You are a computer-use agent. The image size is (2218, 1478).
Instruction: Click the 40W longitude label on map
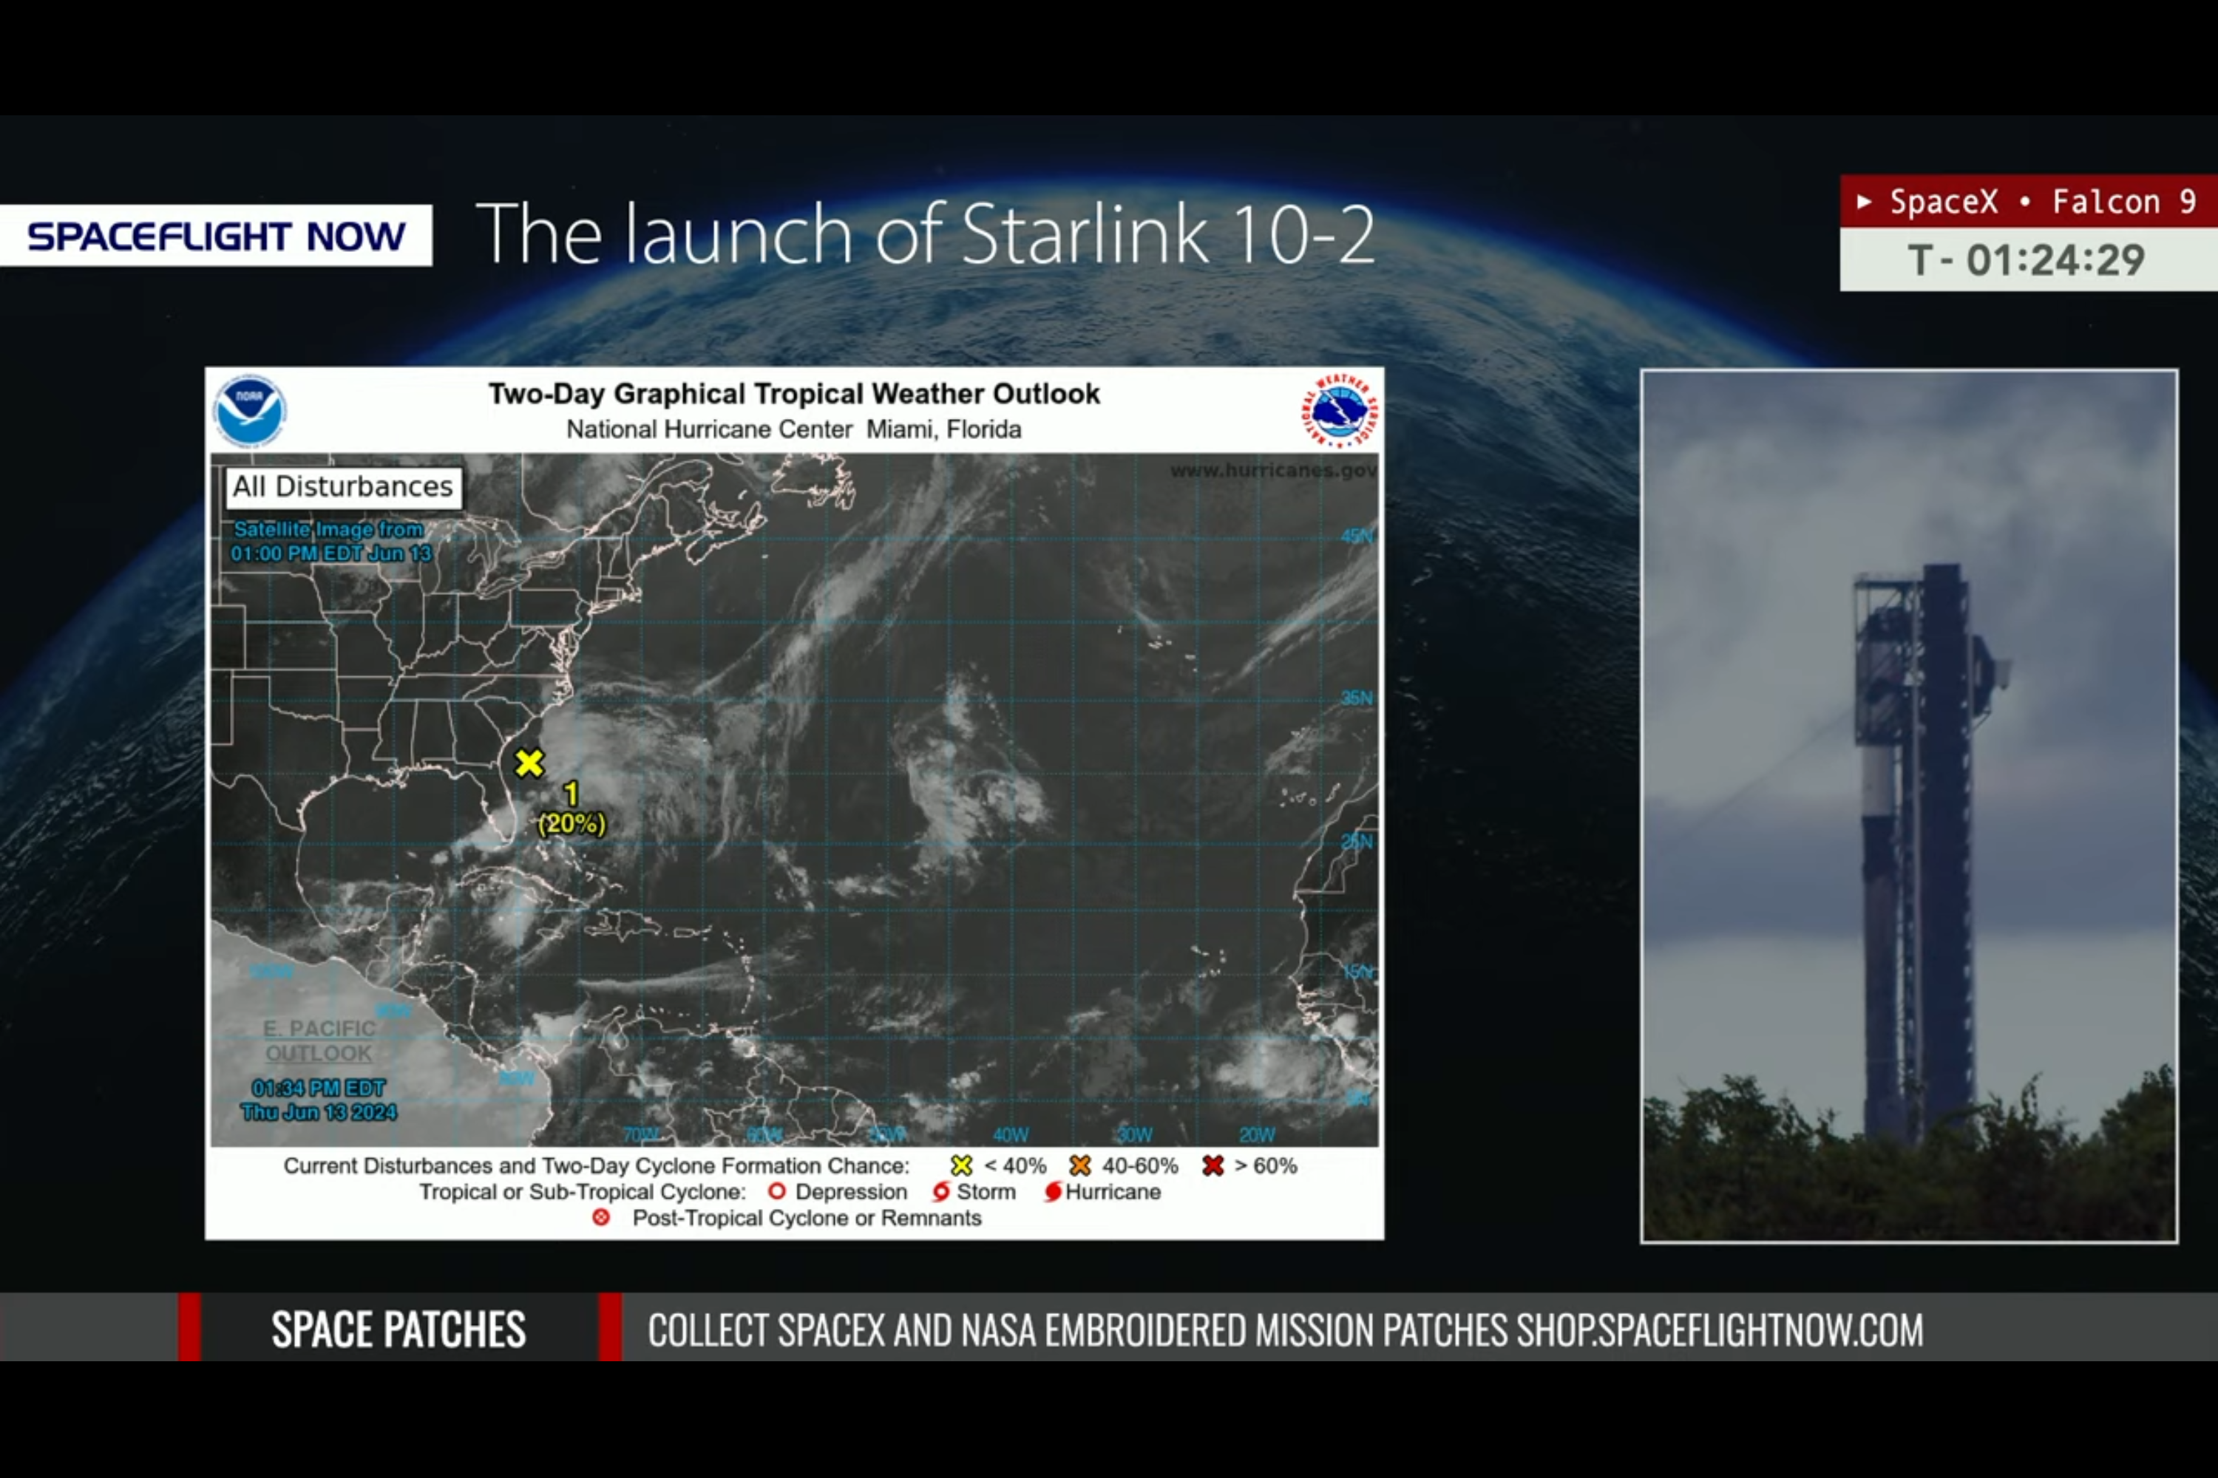(1011, 1135)
